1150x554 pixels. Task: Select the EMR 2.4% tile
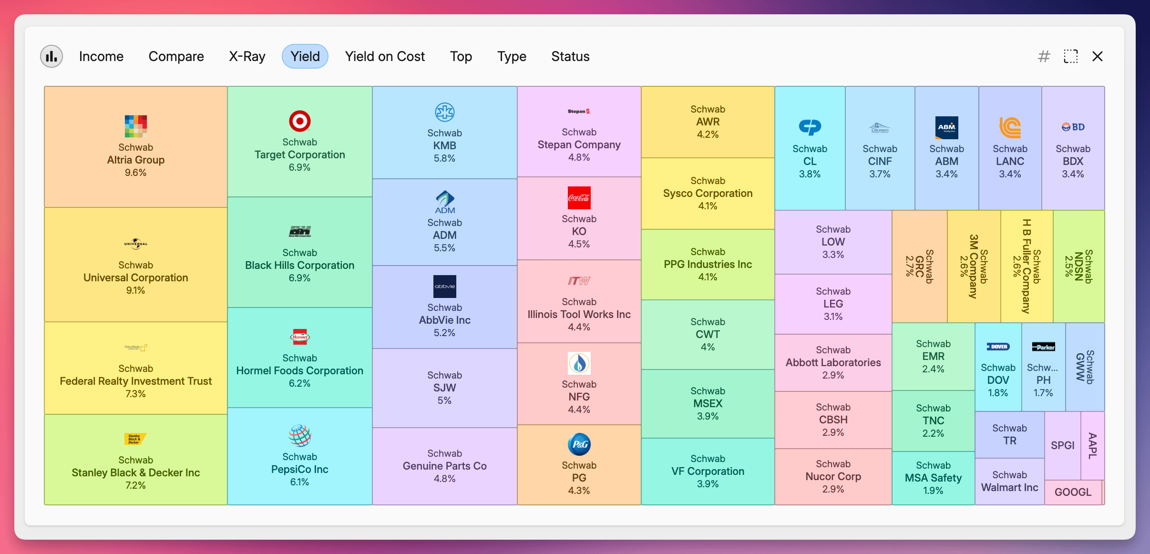934,357
